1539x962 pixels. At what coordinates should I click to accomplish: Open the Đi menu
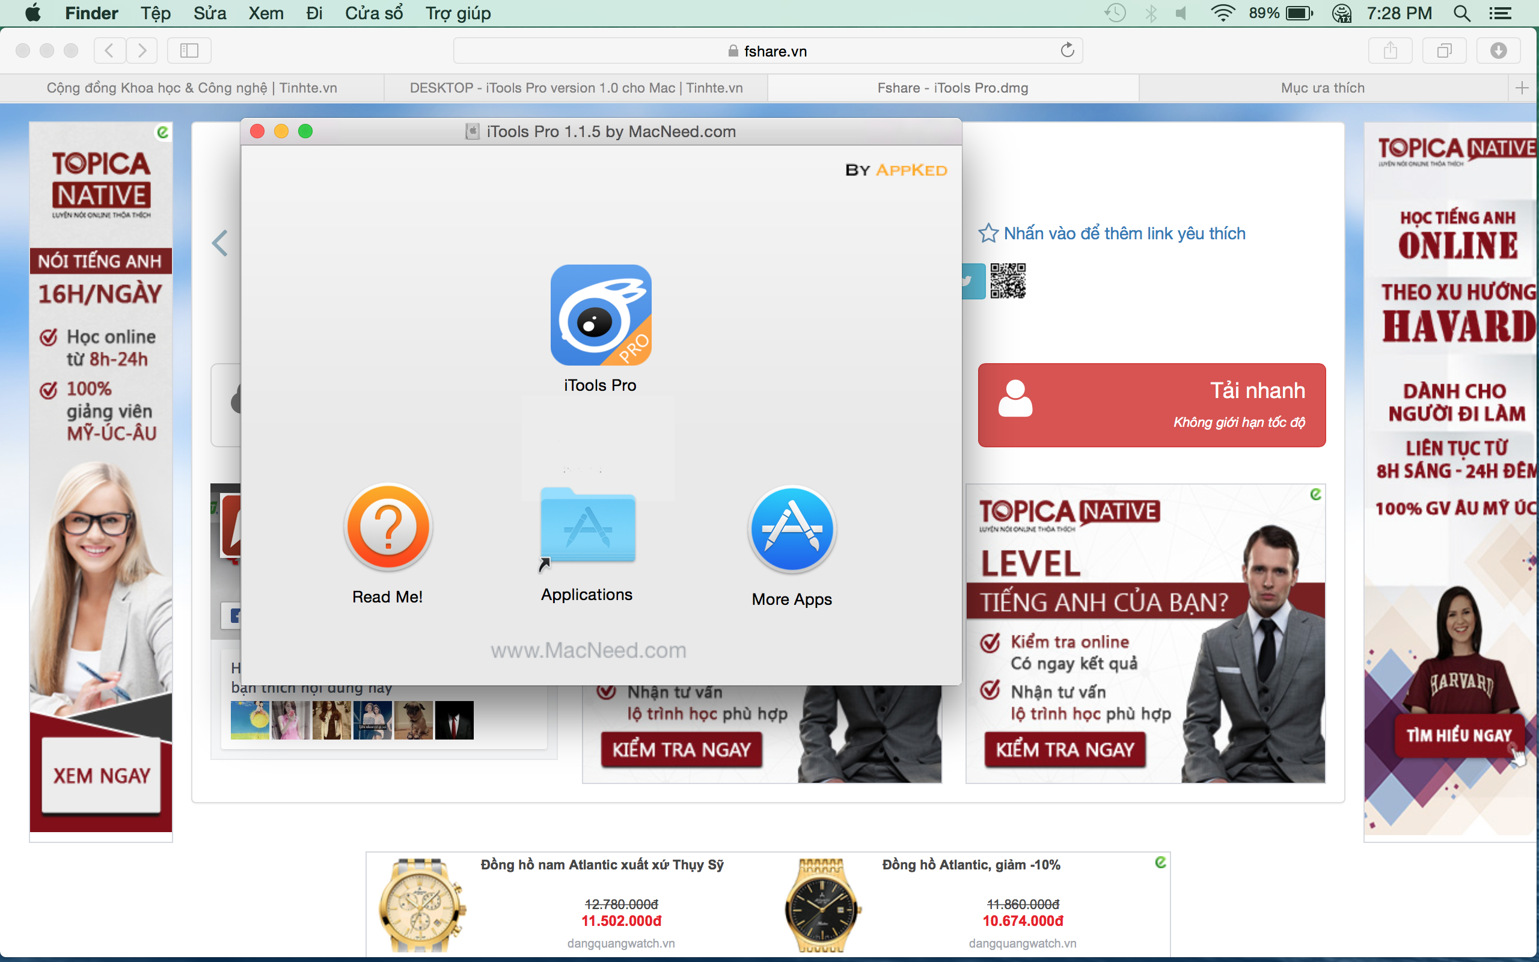pos(314,13)
